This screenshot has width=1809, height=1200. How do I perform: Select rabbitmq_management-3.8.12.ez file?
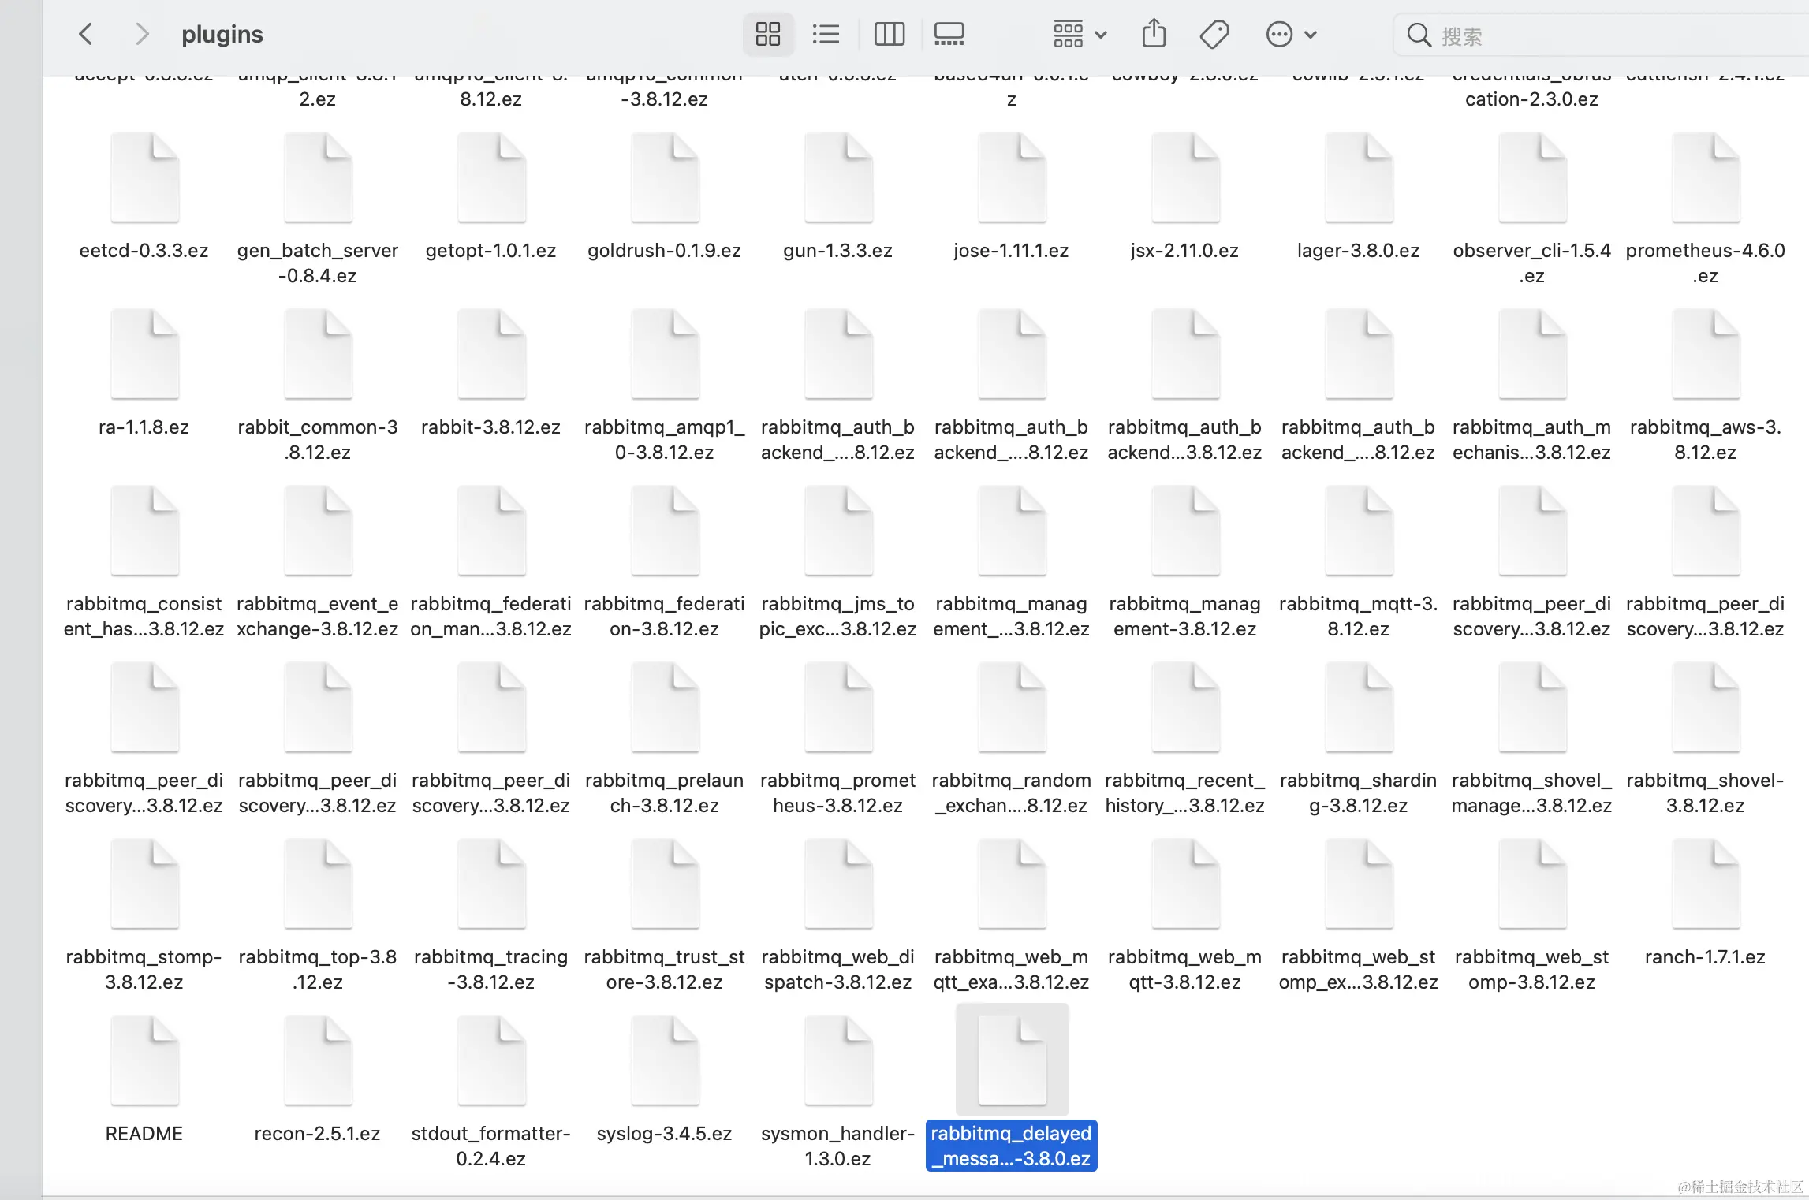click(1184, 531)
